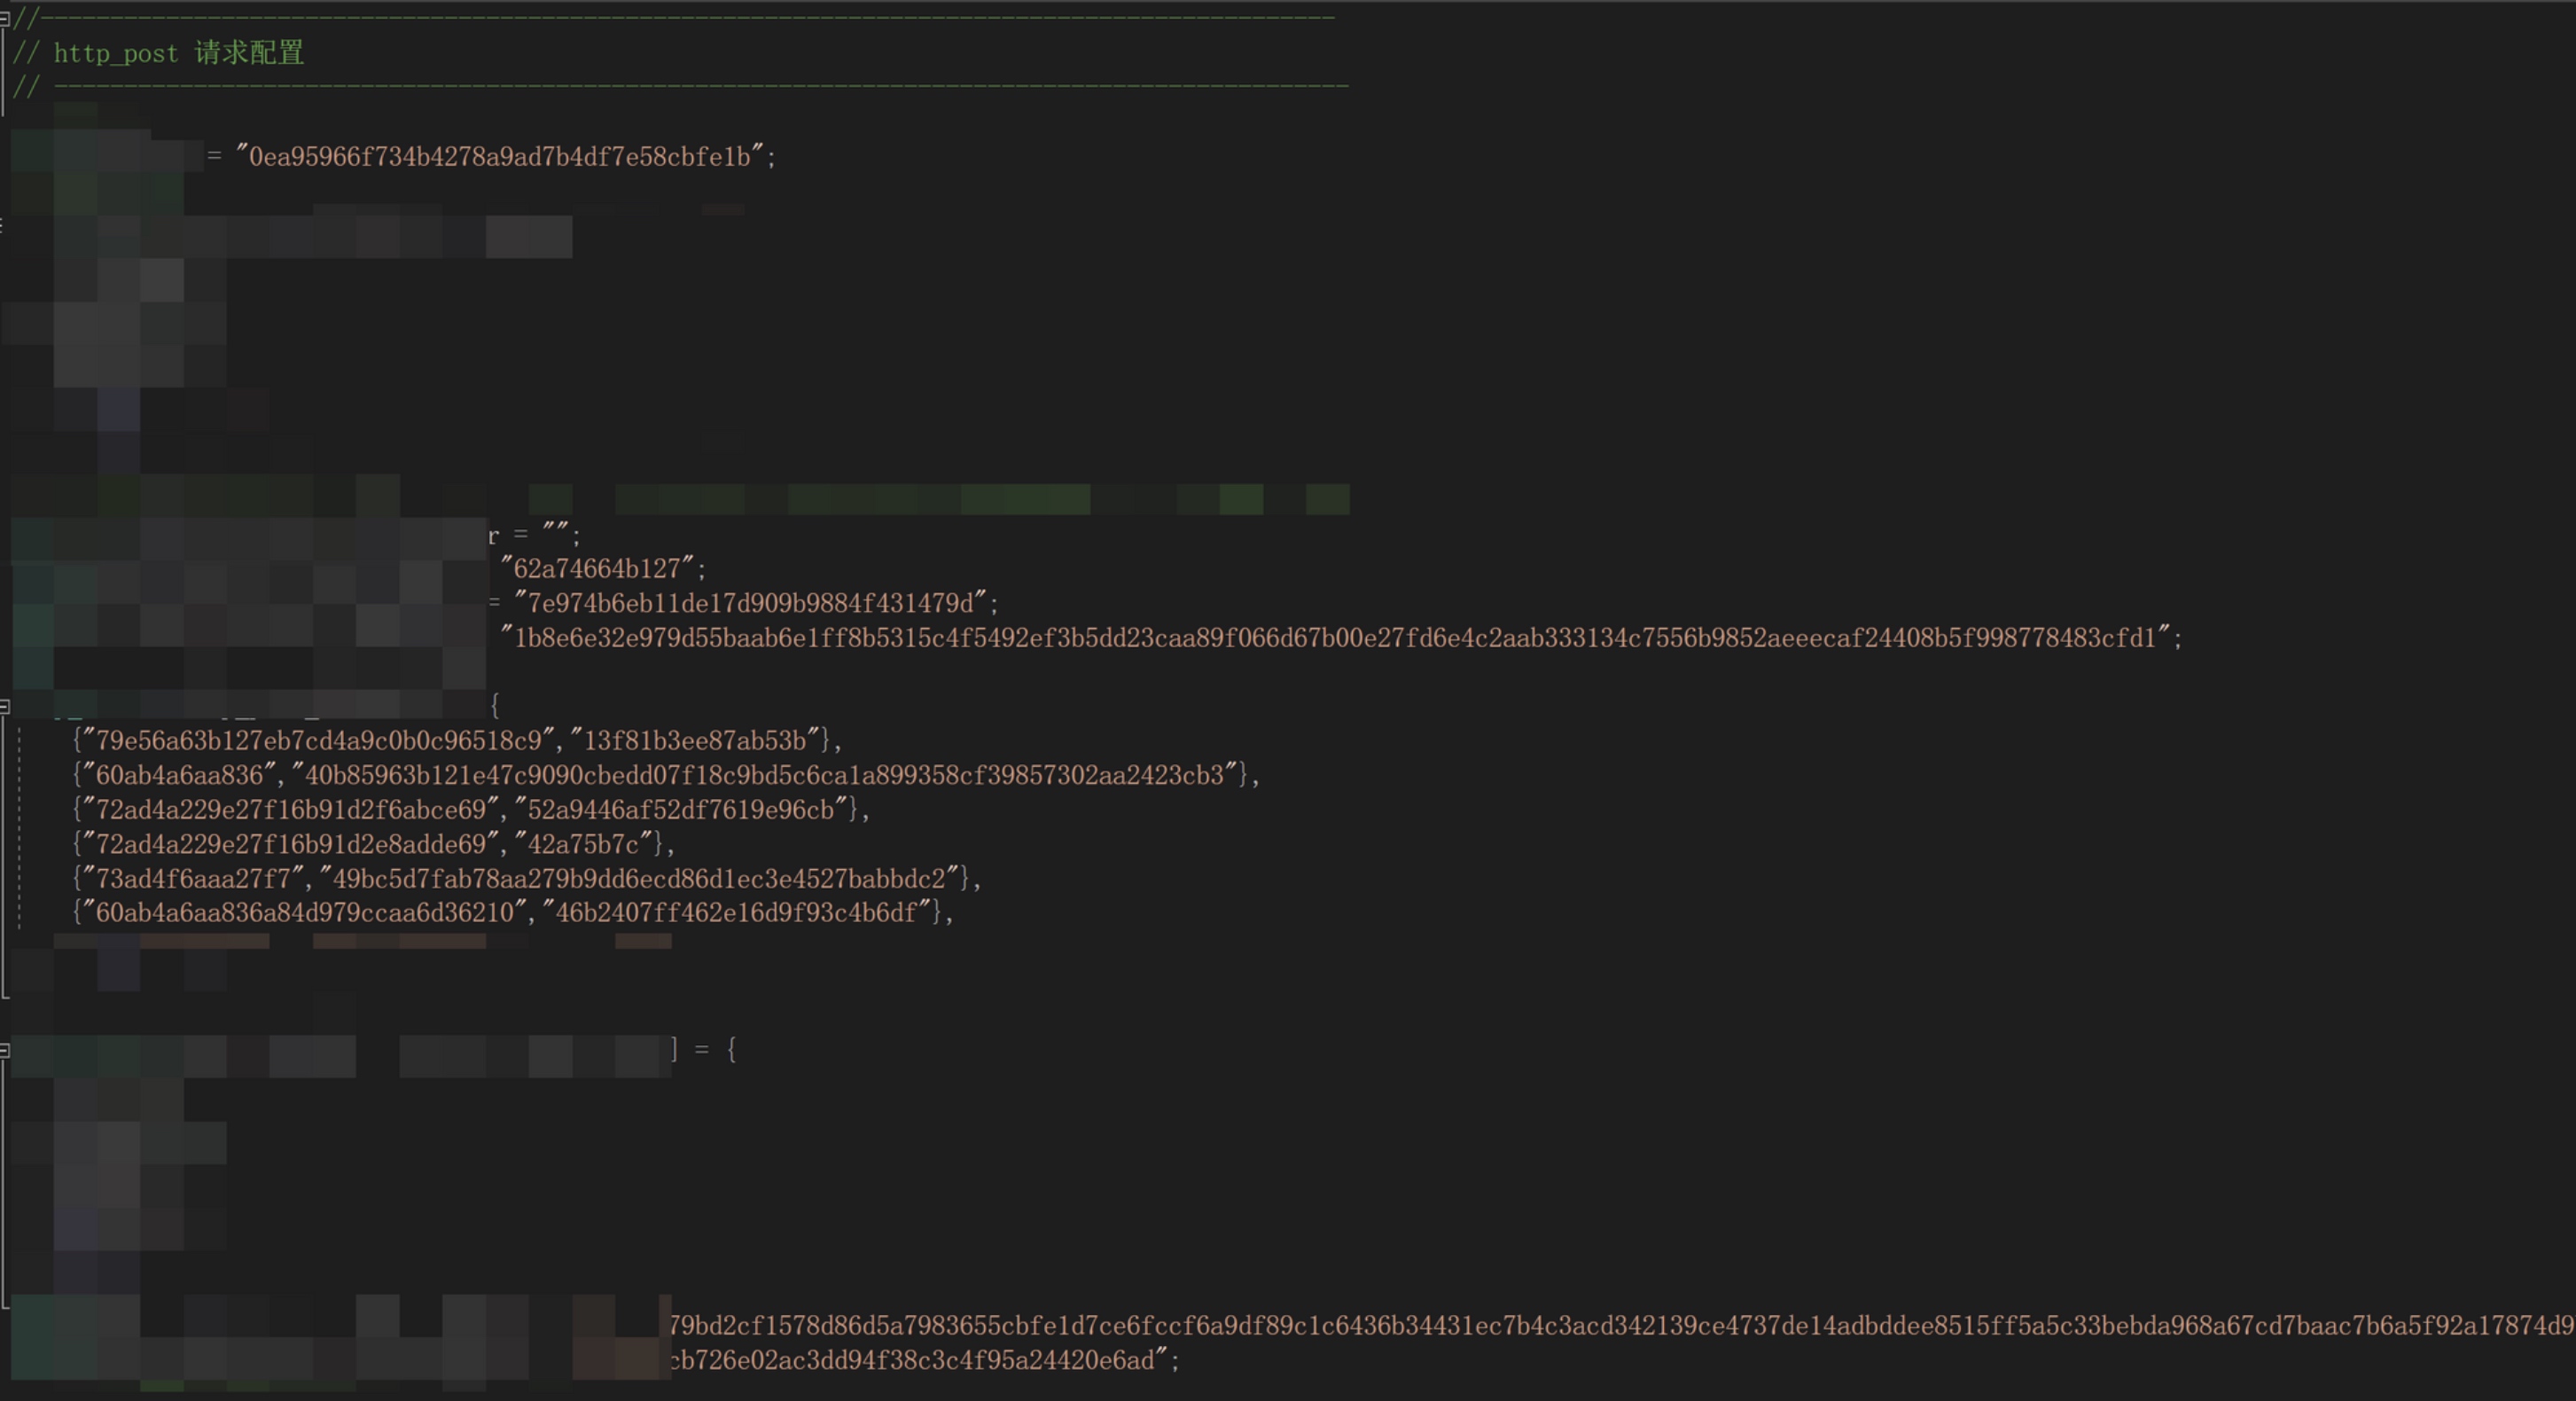The image size is (2576, 1401).
Task: Click the "79e56a63b127eb7cd4a9c0b0c96518c9" key string
Action: click(x=318, y=741)
